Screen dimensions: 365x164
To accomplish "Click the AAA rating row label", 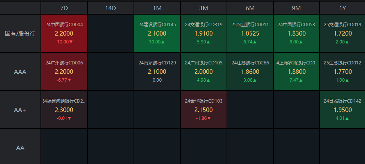I will 20,72.
